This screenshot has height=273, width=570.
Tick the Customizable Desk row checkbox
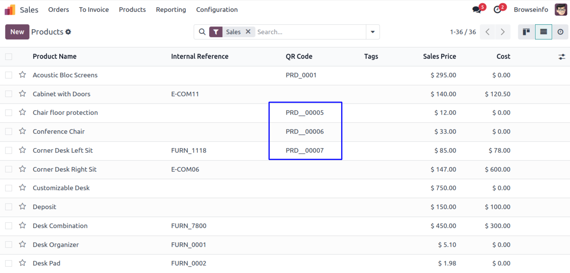pyautogui.click(x=9, y=188)
